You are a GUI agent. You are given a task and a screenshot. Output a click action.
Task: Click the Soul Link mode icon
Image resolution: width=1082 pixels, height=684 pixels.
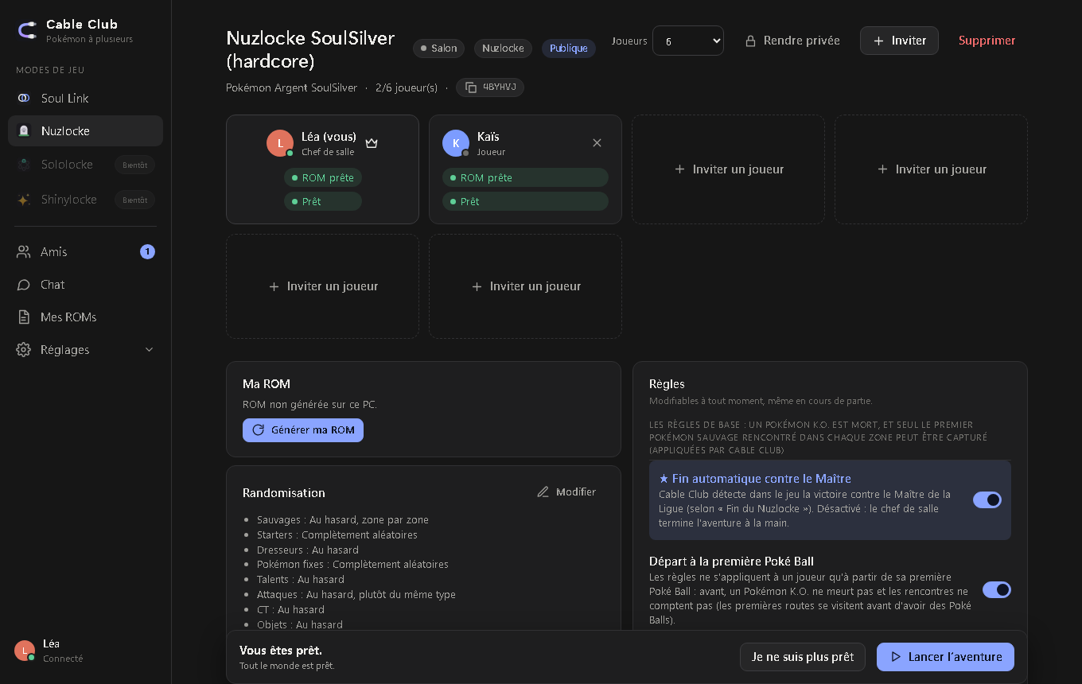[24, 98]
